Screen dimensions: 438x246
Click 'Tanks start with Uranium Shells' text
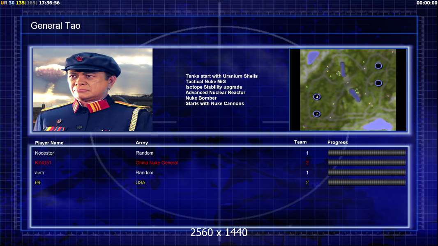[221, 76]
